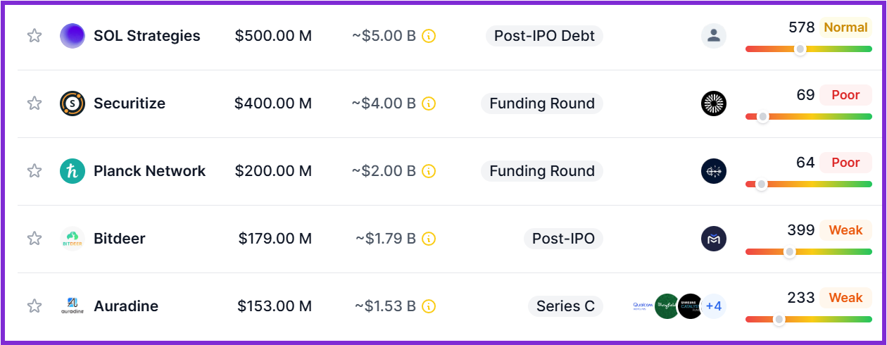Click the Bitdeer investor logo
Screen dimensions: 887x345
pos(714,239)
